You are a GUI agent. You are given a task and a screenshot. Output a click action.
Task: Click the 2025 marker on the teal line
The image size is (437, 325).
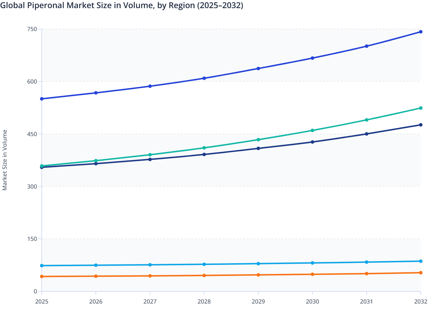click(41, 166)
